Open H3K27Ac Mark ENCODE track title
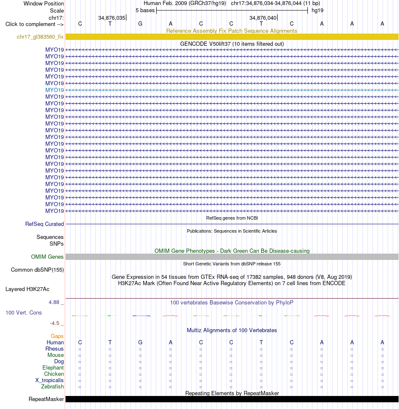This screenshot has height=409, width=399. pyautogui.click(x=232, y=283)
